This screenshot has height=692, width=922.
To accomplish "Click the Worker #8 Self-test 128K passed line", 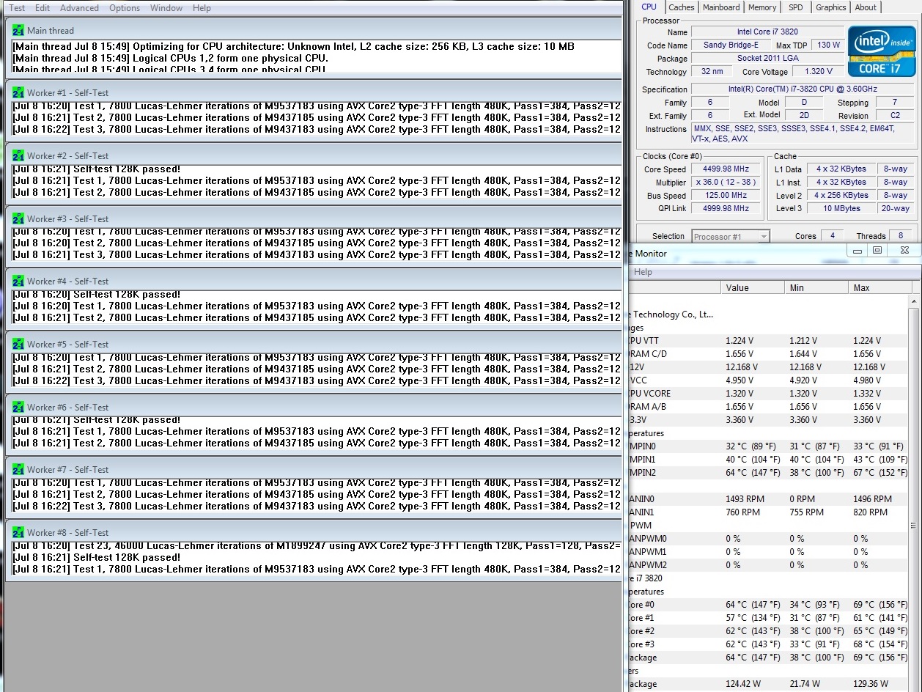I will pos(96,557).
